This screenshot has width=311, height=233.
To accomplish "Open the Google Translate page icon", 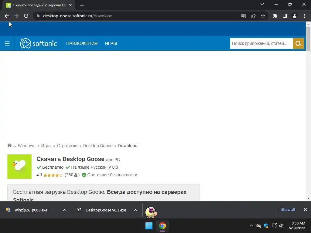I will (243, 16).
